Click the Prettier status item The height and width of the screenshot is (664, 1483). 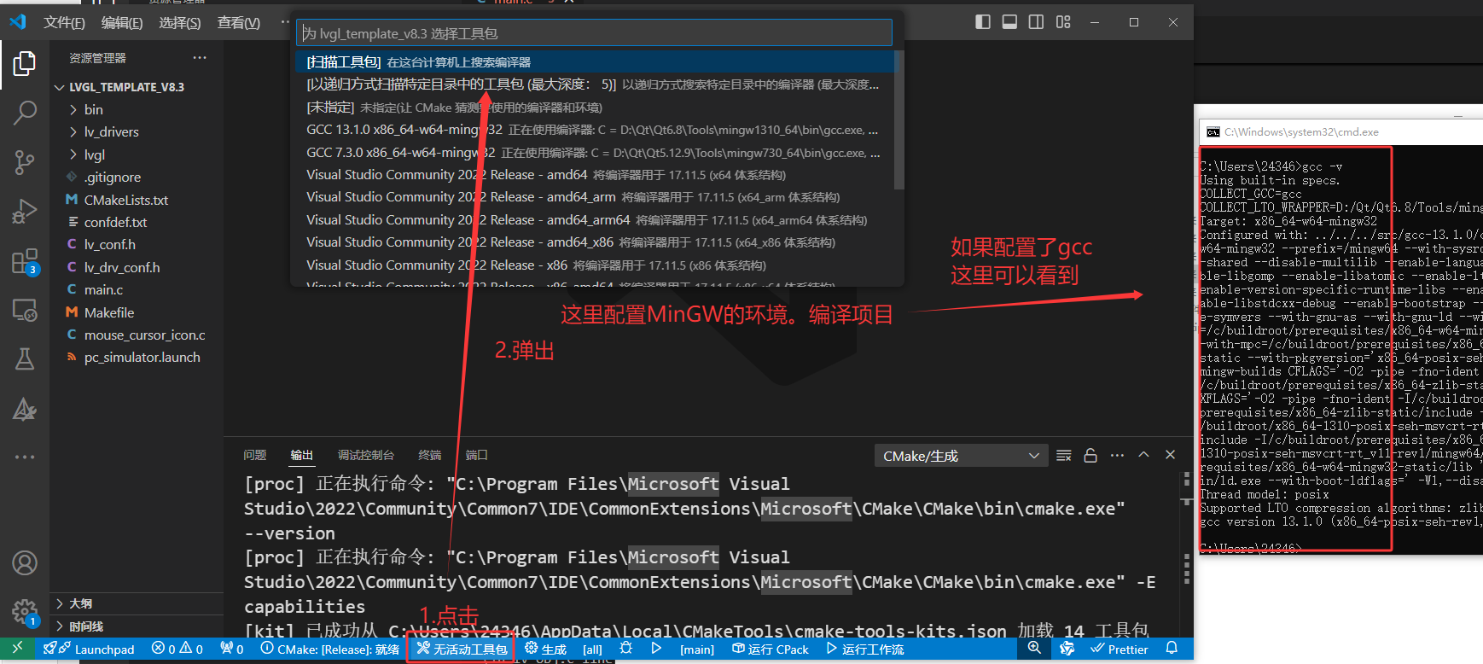(x=1120, y=649)
